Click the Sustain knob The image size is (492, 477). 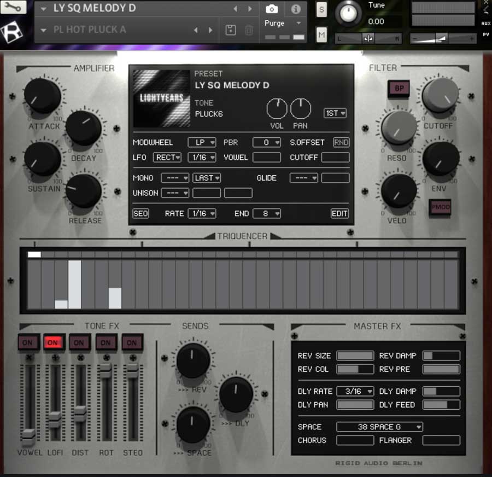tap(42, 159)
